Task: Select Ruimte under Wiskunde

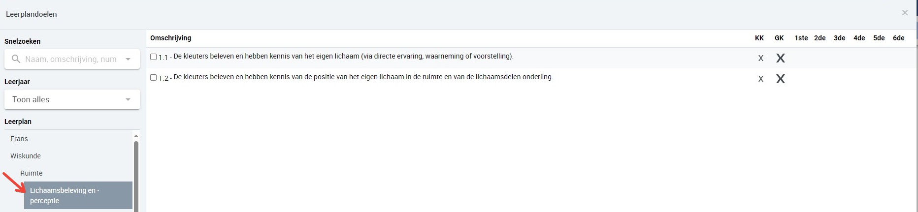Action: (x=32, y=173)
